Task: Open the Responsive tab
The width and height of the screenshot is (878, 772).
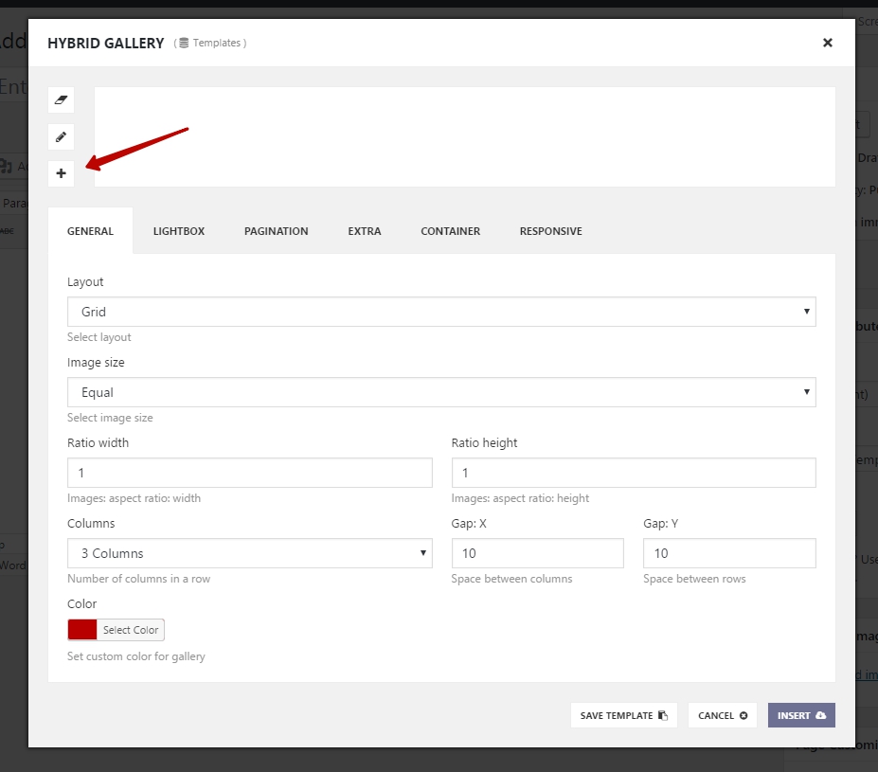Action: pos(551,231)
